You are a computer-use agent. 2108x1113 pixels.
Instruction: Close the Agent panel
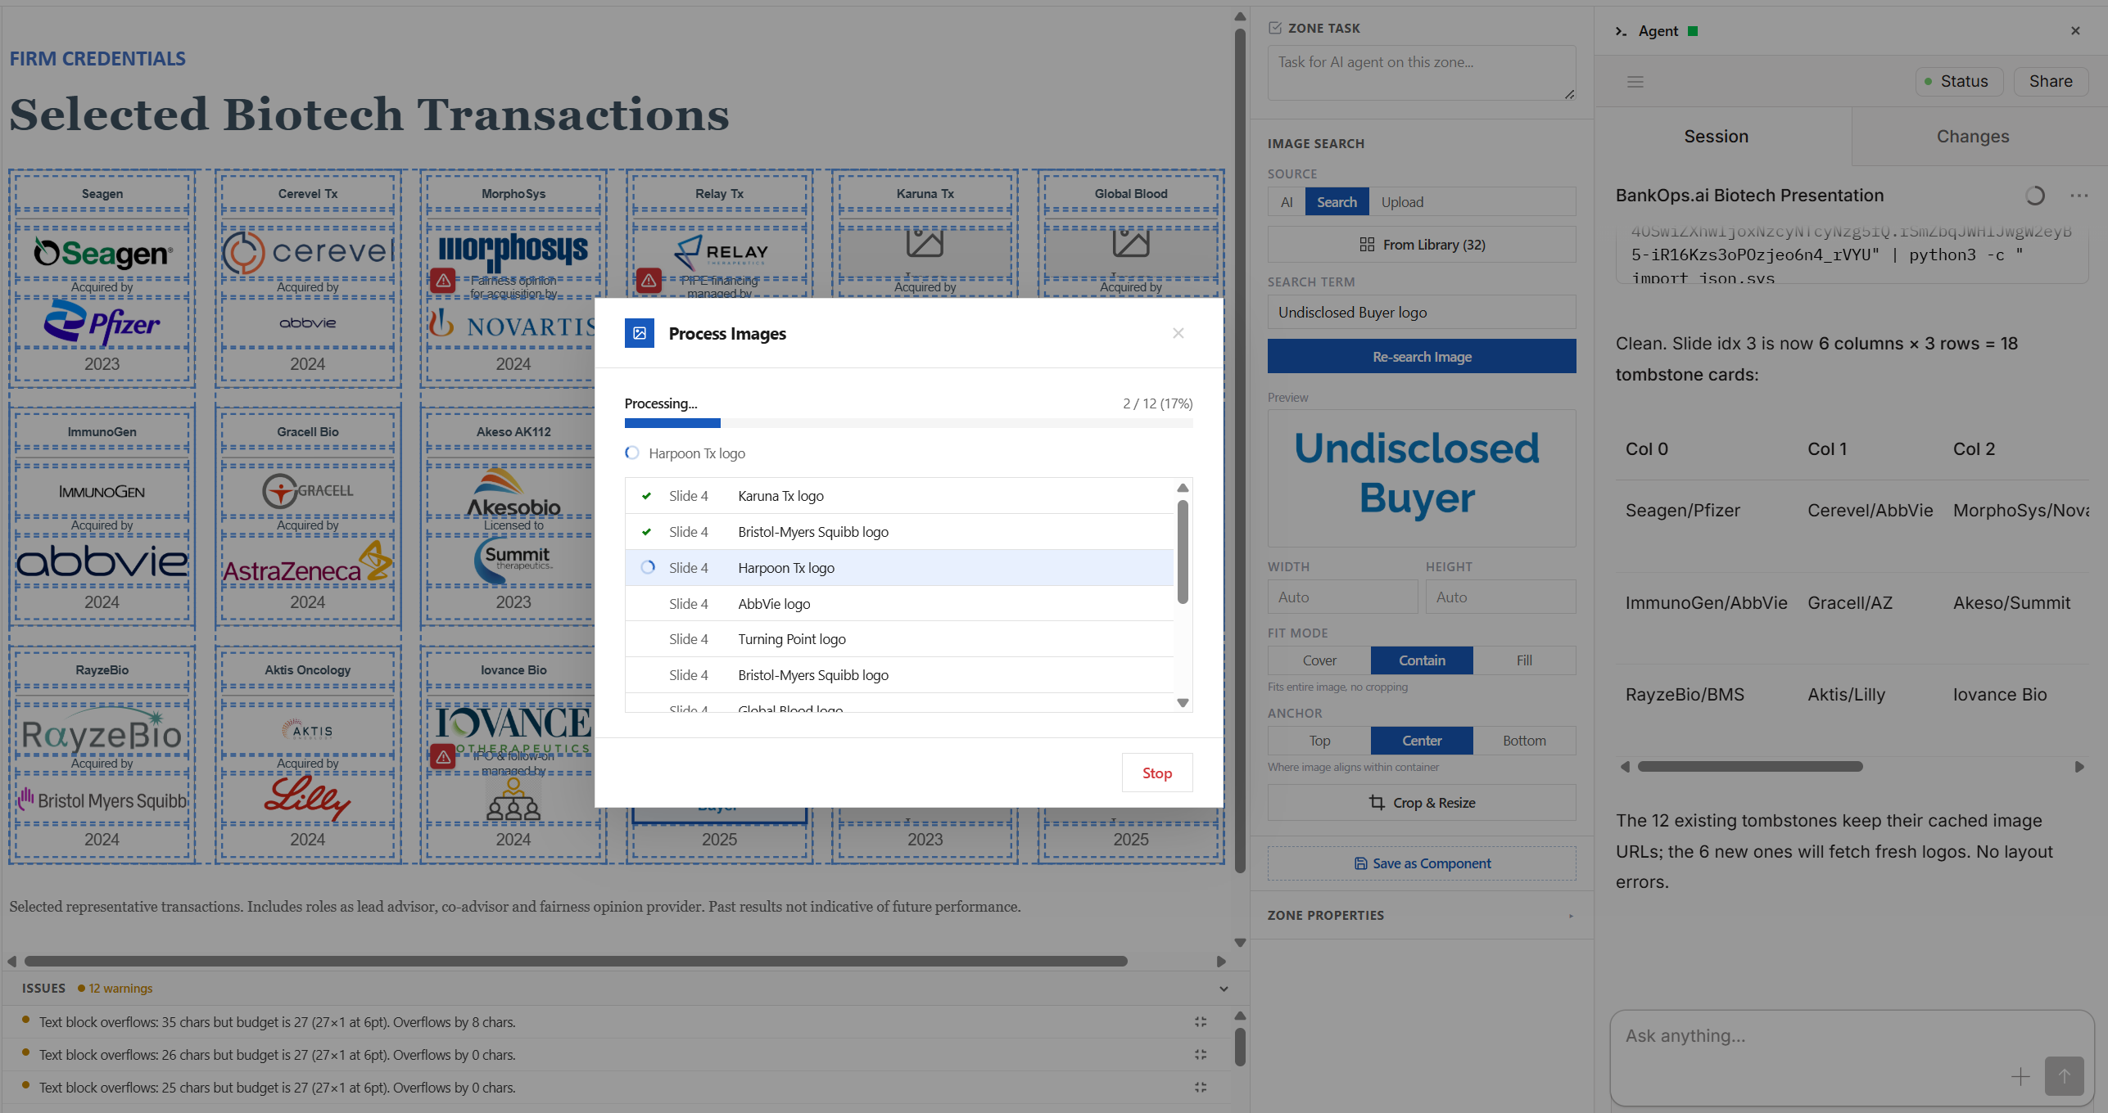[x=2075, y=31]
